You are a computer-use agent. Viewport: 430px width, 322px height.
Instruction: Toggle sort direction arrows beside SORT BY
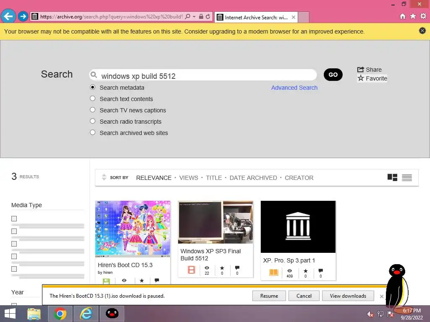[x=104, y=177]
